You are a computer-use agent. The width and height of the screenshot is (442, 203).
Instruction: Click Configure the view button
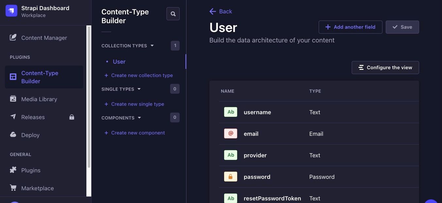[x=385, y=68]
